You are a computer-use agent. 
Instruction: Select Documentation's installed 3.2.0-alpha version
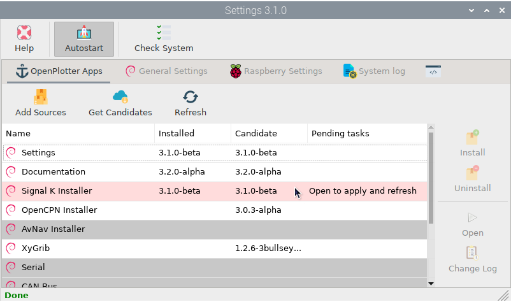click(x=182, y=172)
